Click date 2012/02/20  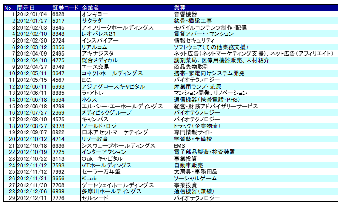[32, 41]
